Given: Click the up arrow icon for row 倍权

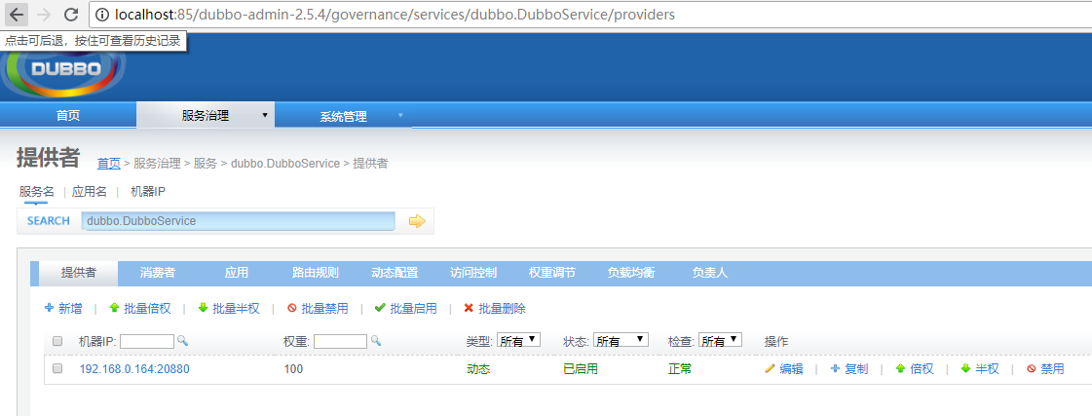Looking at the screenshot, I should tap(900, 368).
